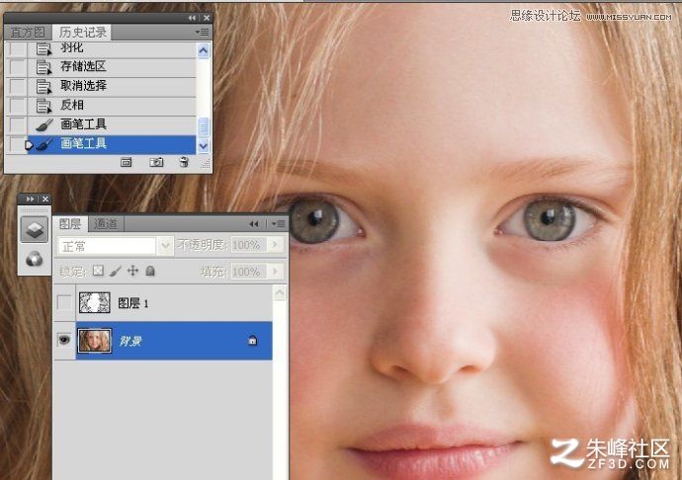This screenshot has height=480, width=682.
Task: Select the 历史记录 tab
Action: click(82, 33)
